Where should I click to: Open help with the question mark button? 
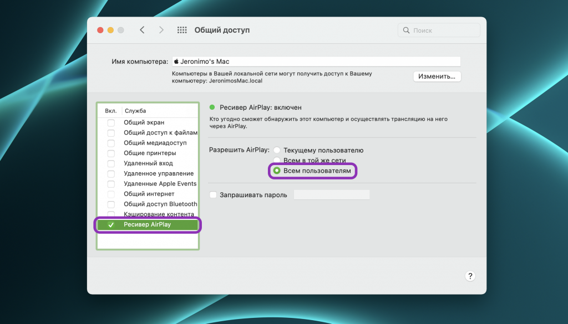tap(470, 276)
